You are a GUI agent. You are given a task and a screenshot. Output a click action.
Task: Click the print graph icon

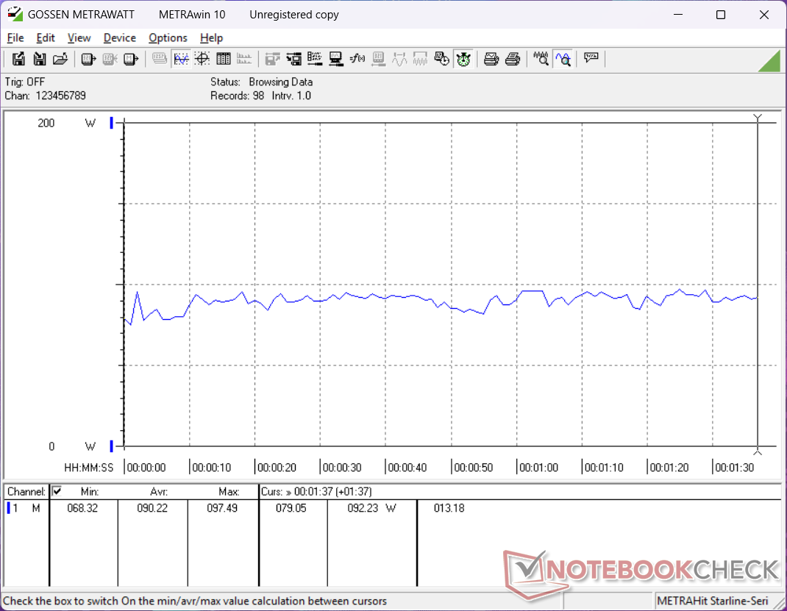click(491, 60)
